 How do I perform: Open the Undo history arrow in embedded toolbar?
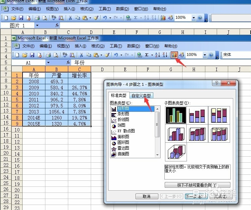pyautogui.click(x=121, y=55)
